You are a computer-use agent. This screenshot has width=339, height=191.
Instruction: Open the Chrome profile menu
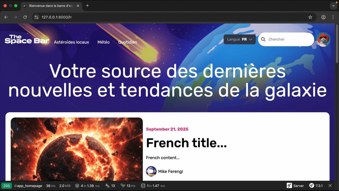point(323,17)
